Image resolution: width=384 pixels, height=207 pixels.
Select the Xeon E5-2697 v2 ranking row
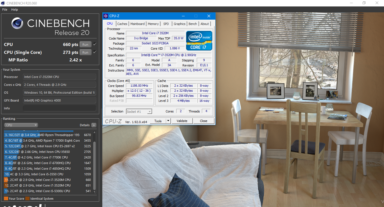pos(48,146)
